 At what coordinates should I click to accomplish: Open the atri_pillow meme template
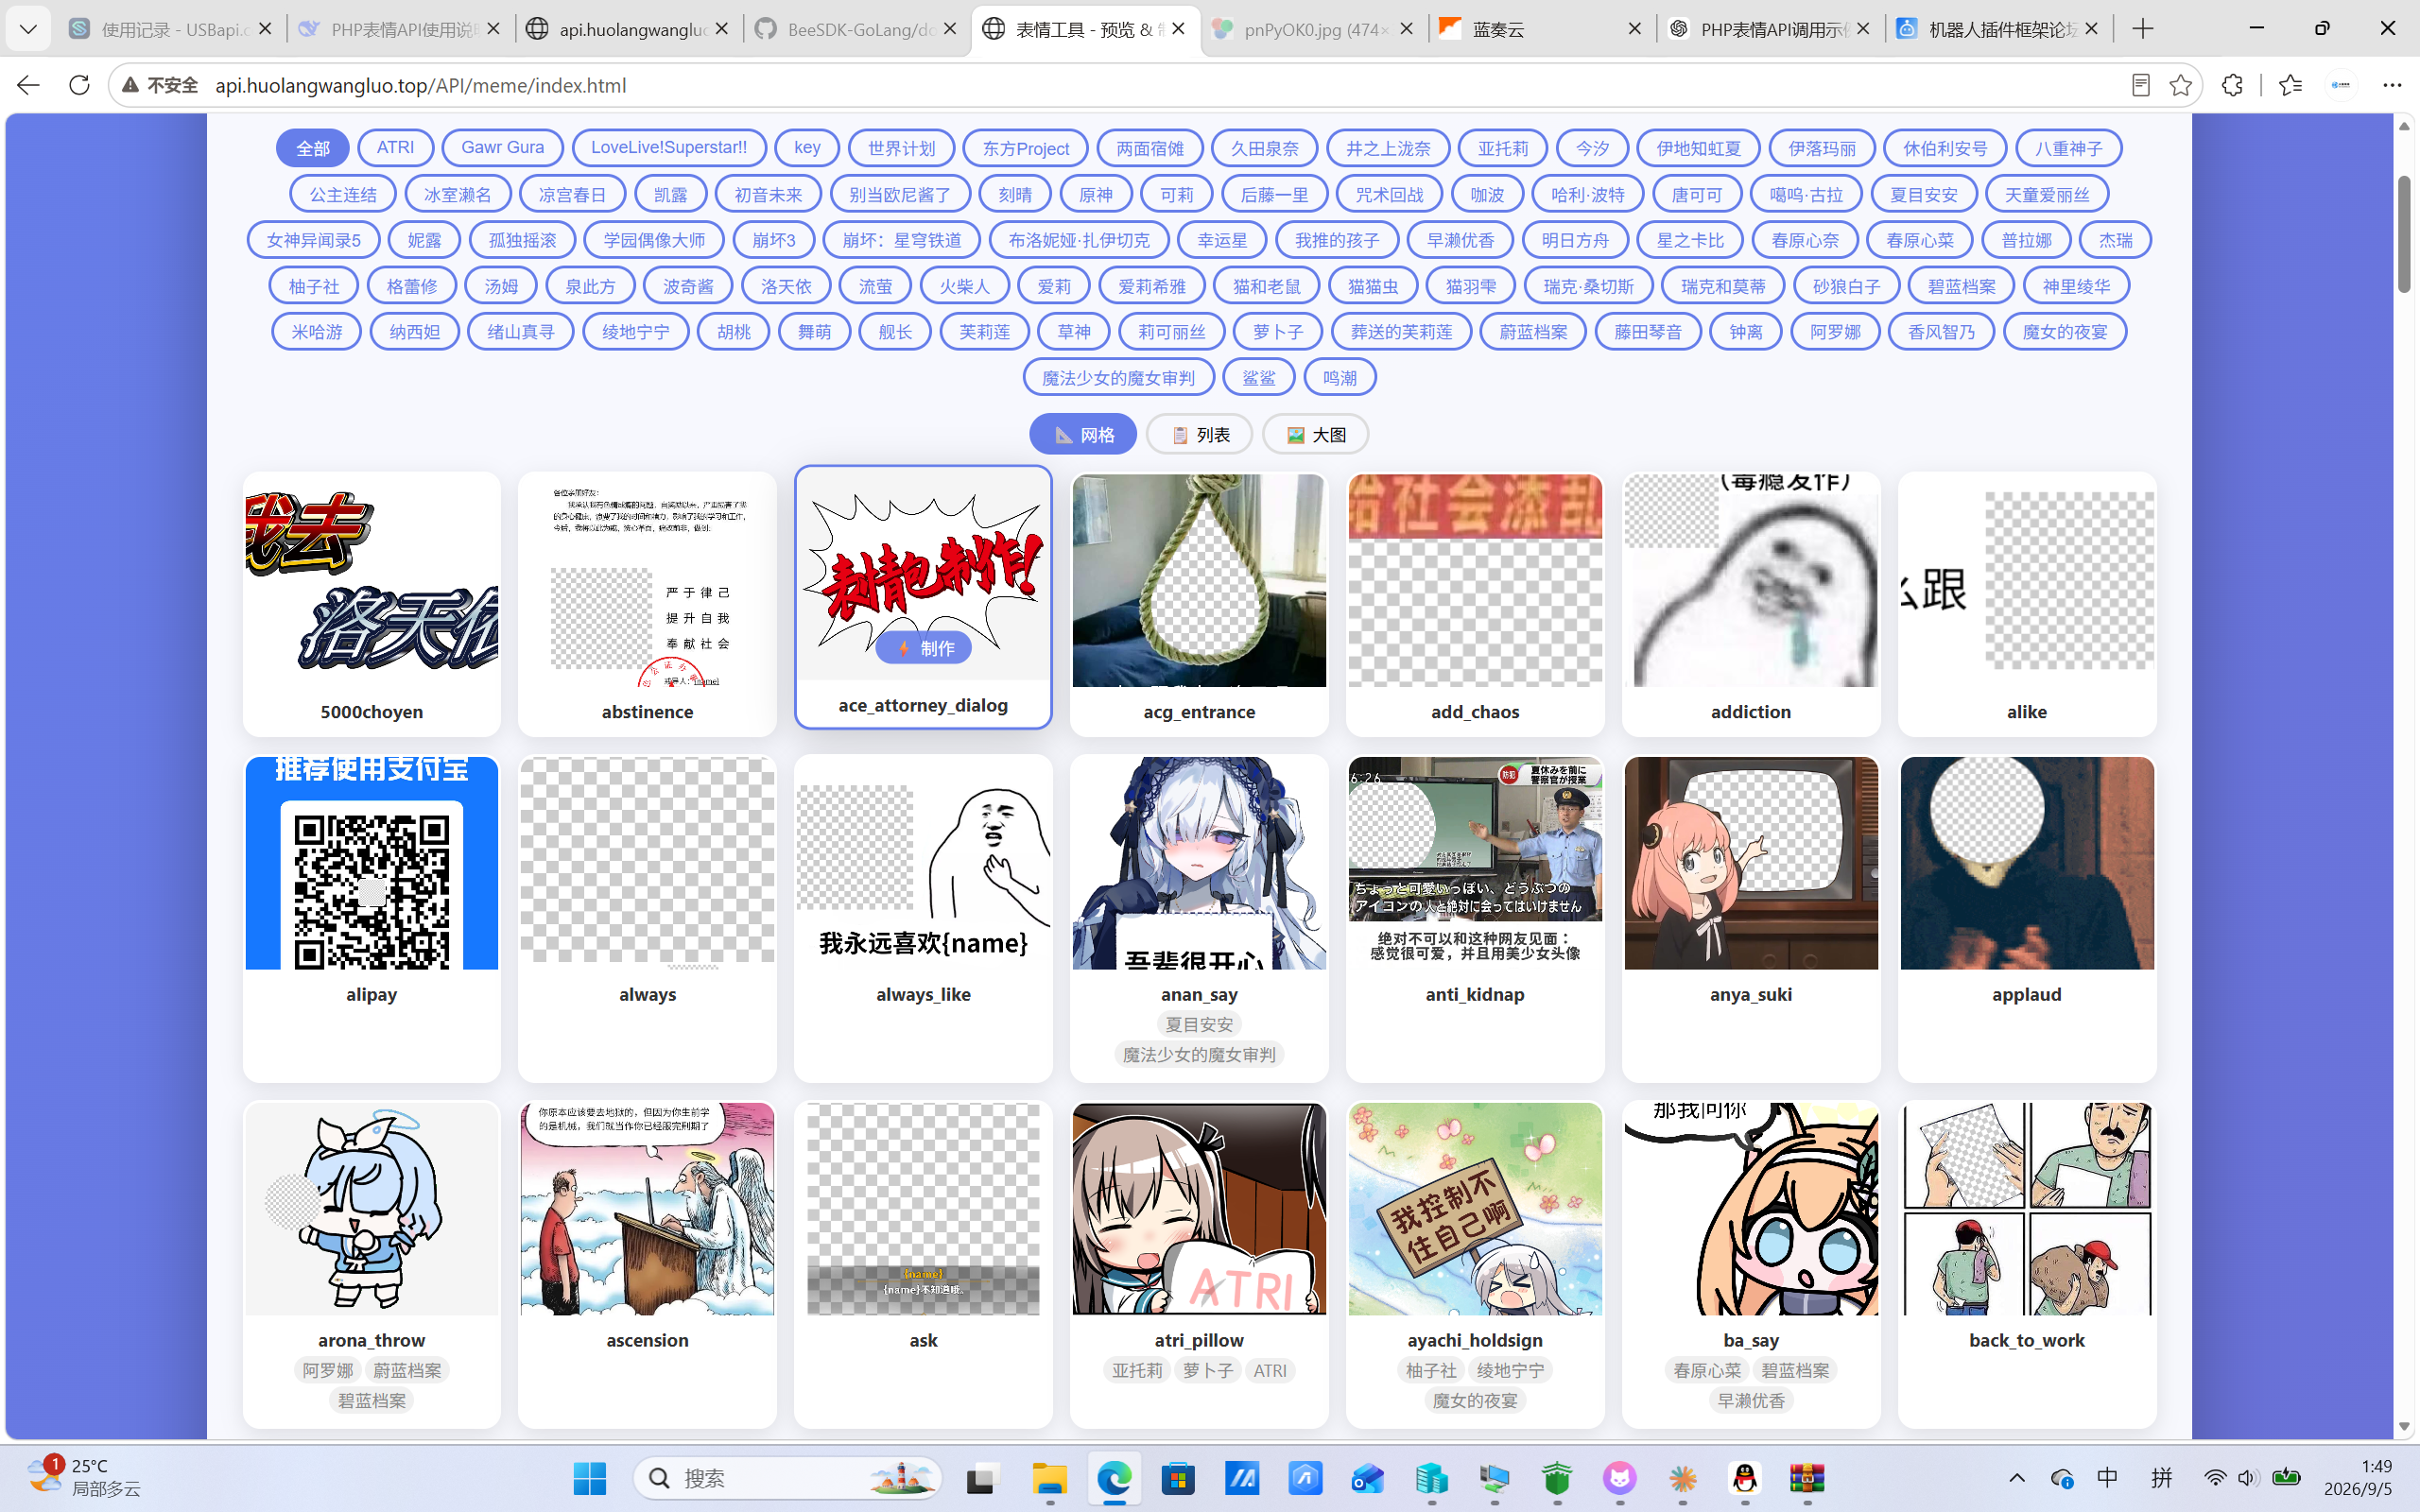[1199, 1264]
